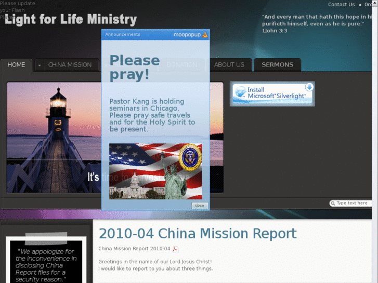Click the scrollbar up arrow

[x=375, y=2]
